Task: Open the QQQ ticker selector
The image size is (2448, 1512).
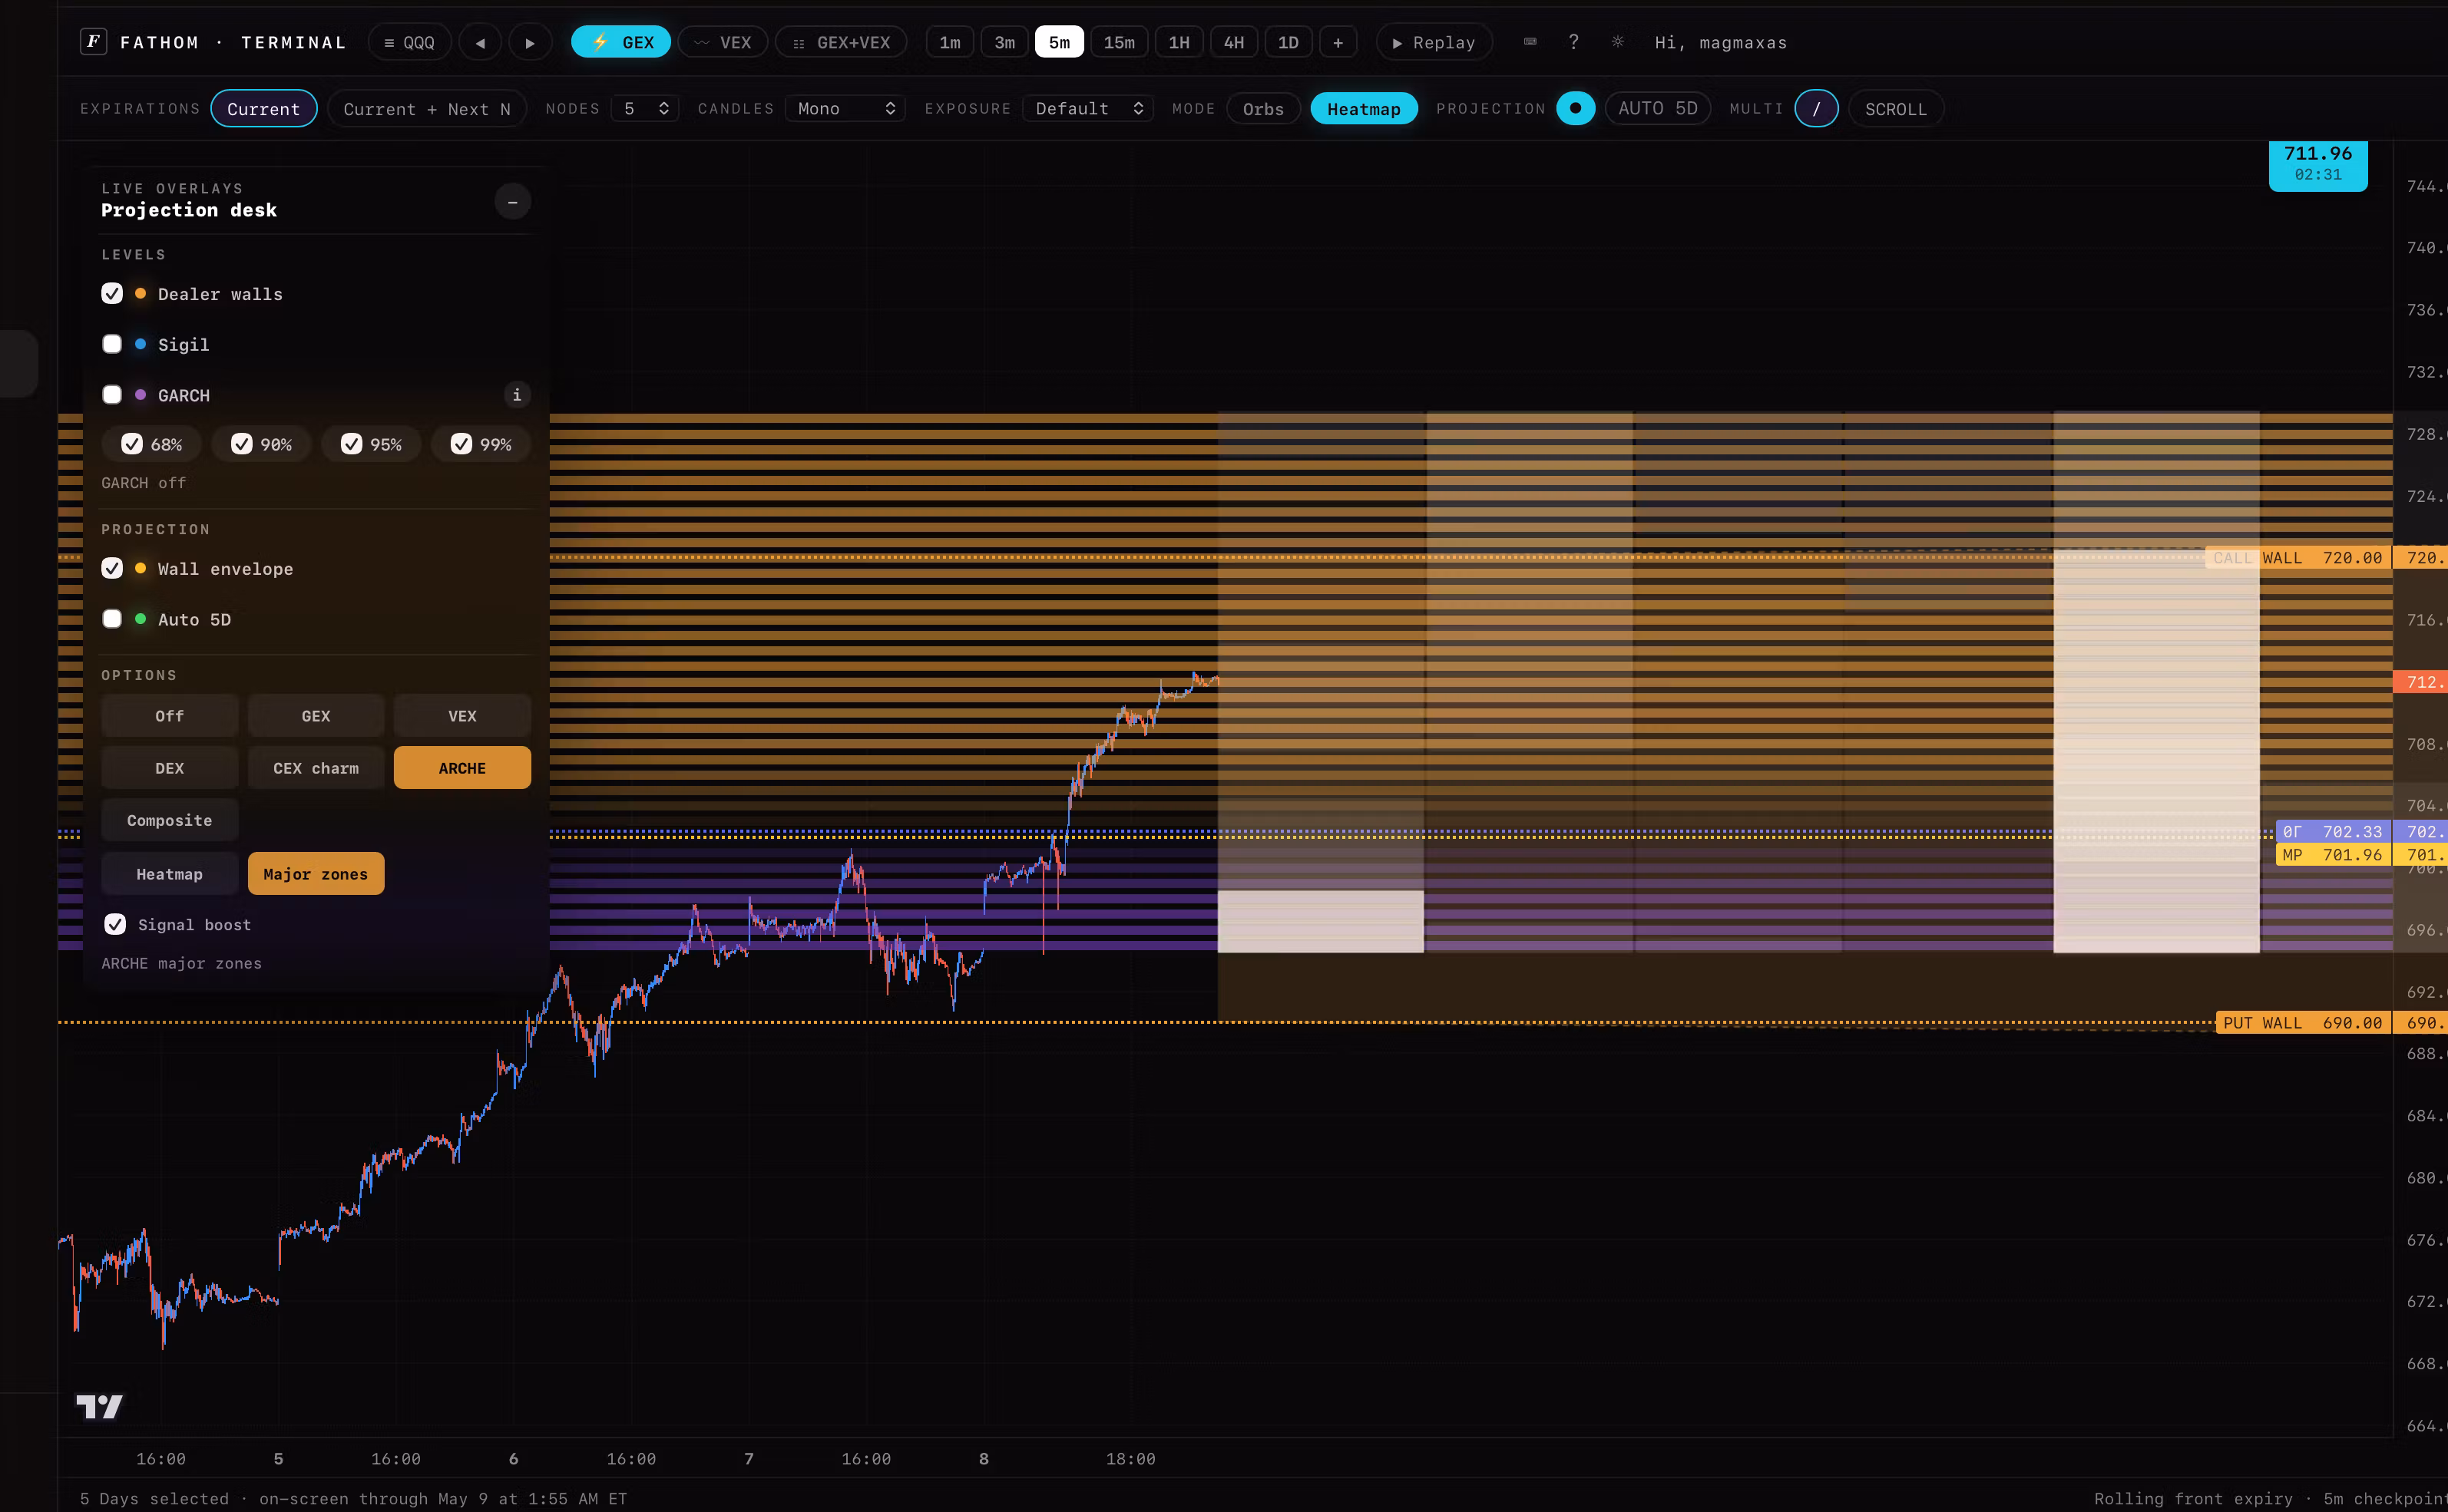Action: point(410,42)
